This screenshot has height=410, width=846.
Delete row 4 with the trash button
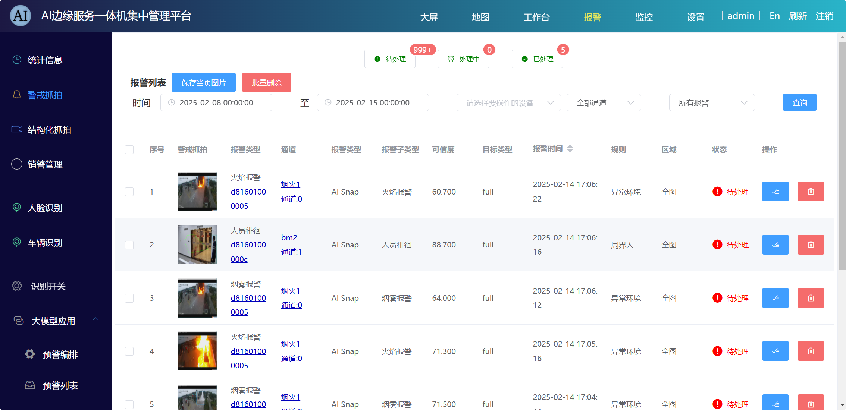[x=811, y=351]
